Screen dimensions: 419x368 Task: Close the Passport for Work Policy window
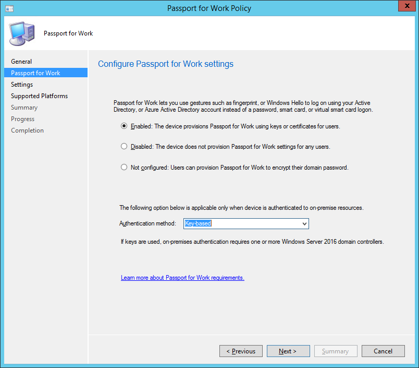[407, 6]
